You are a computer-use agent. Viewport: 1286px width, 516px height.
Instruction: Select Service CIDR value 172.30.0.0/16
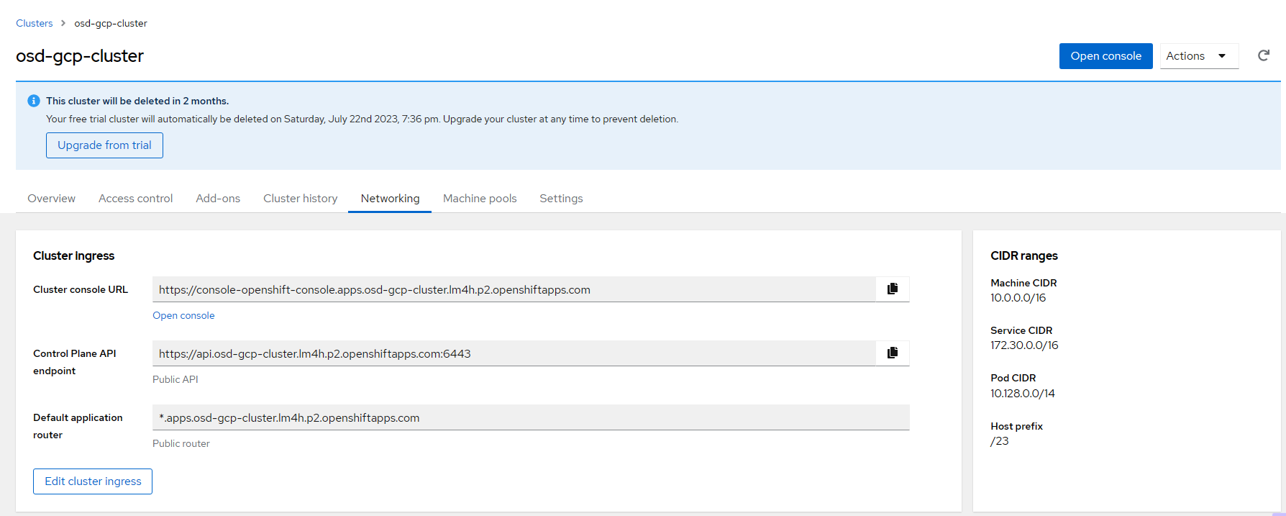[1024, 345]
